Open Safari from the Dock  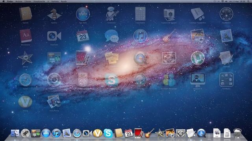point(77,133)
